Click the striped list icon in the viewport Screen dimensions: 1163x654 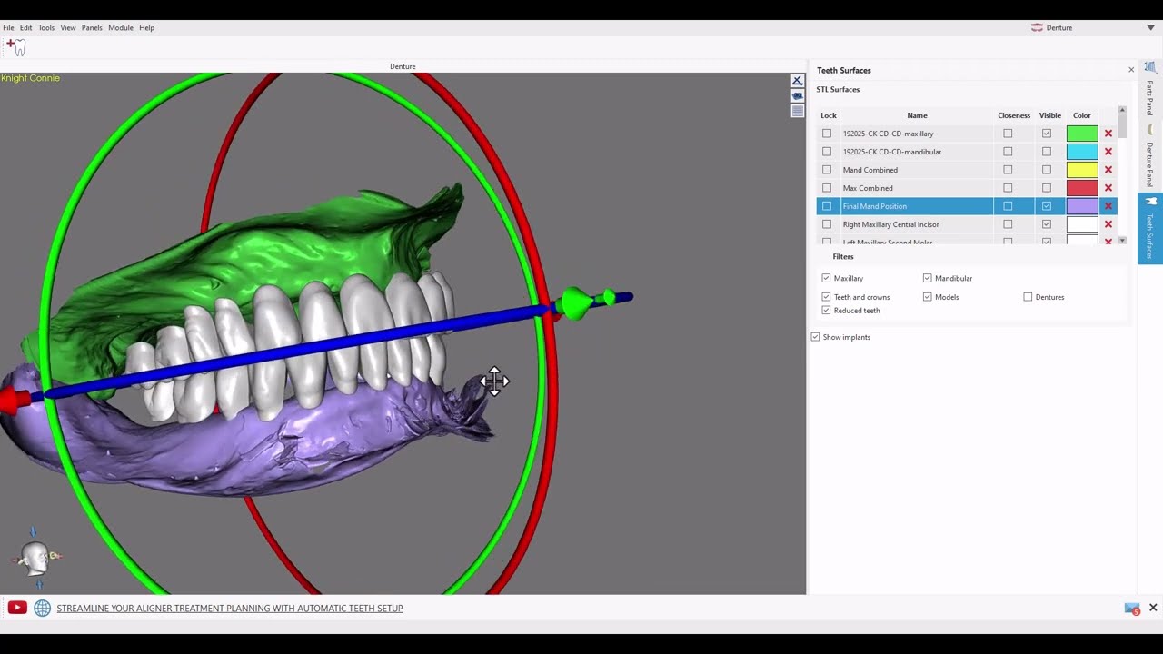tap(797, 111)
